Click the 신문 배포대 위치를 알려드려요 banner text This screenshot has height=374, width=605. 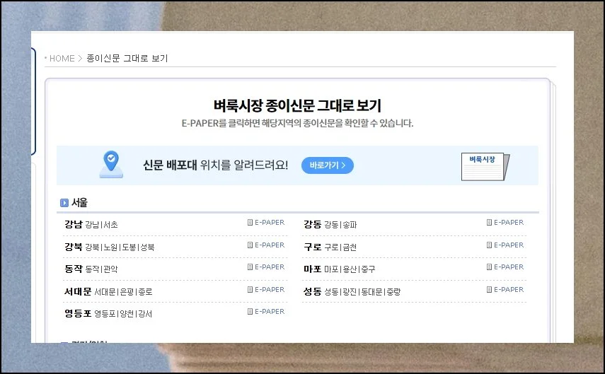click(x=215, y=165)
